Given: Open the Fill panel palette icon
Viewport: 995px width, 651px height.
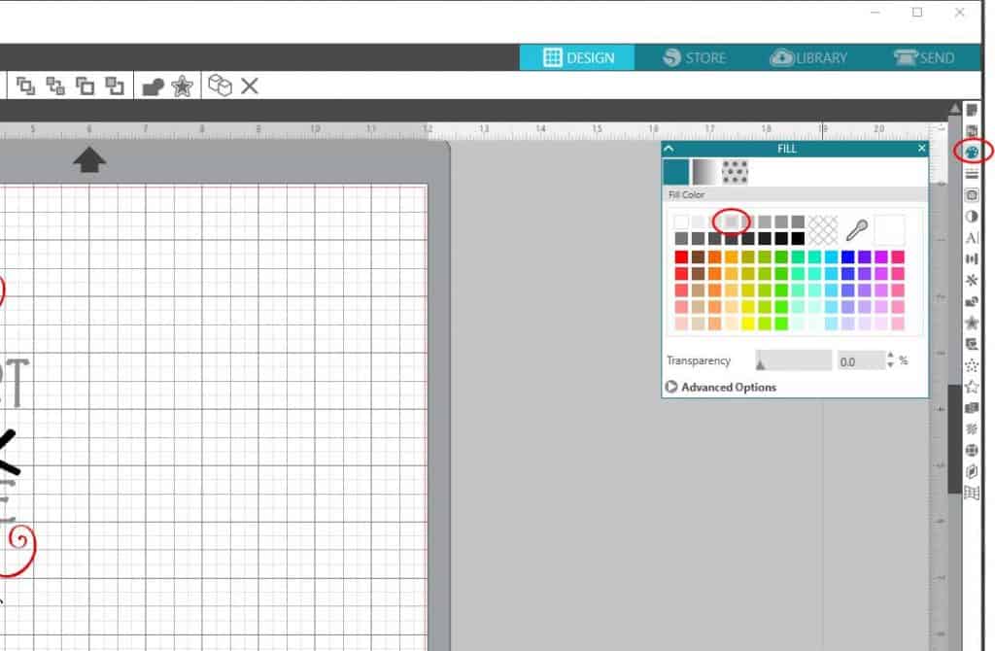Looking at the screenshot, I should click(x=972, y=153).
